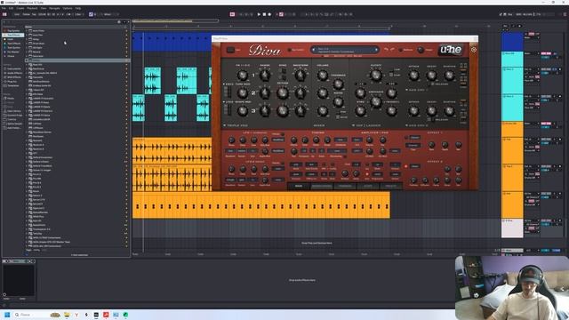Click Diva undo arrow icon
Viewport: 569px width, 320px height.
(x=386, y=50)
